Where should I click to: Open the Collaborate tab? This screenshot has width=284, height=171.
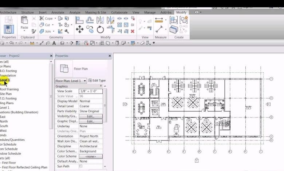coord(119,12)
